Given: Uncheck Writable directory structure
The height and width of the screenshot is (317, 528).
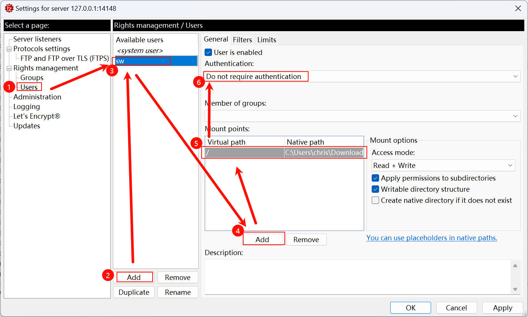Looking at the screenshot, I should 375,189.
